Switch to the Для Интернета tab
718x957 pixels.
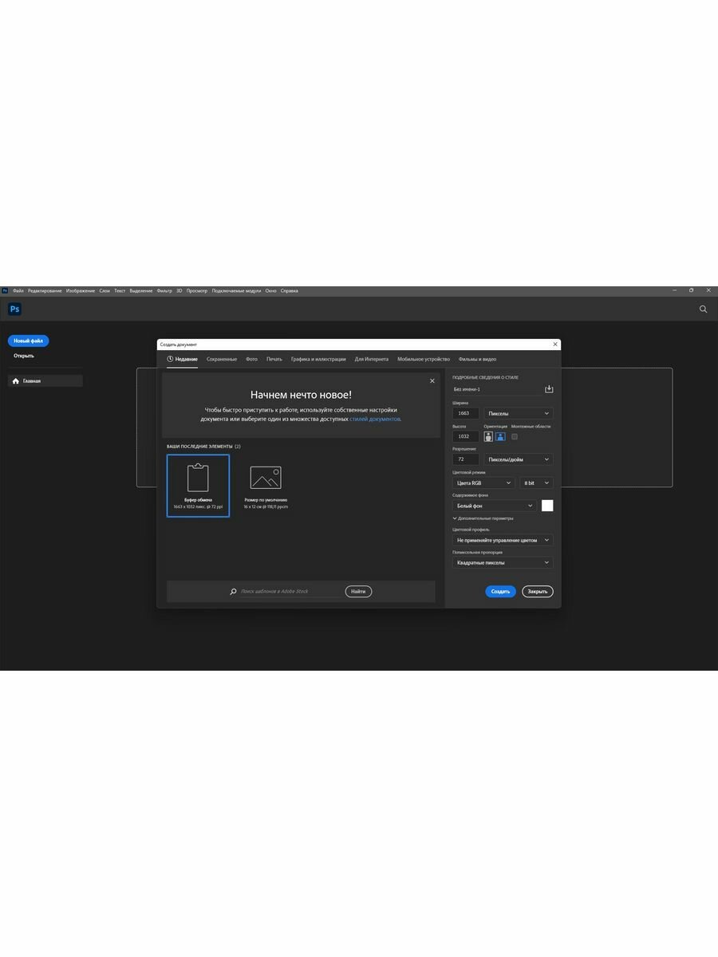[372, 360]
